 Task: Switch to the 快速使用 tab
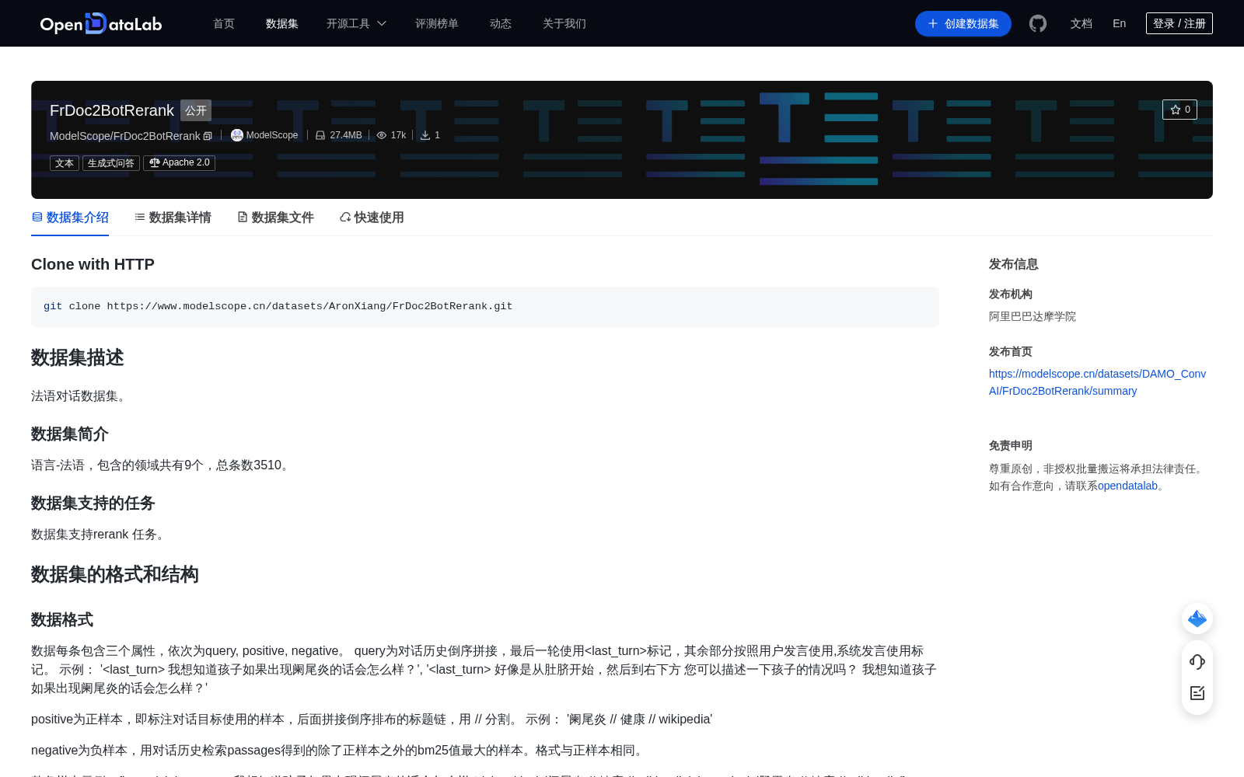click(x=372, y=218)
